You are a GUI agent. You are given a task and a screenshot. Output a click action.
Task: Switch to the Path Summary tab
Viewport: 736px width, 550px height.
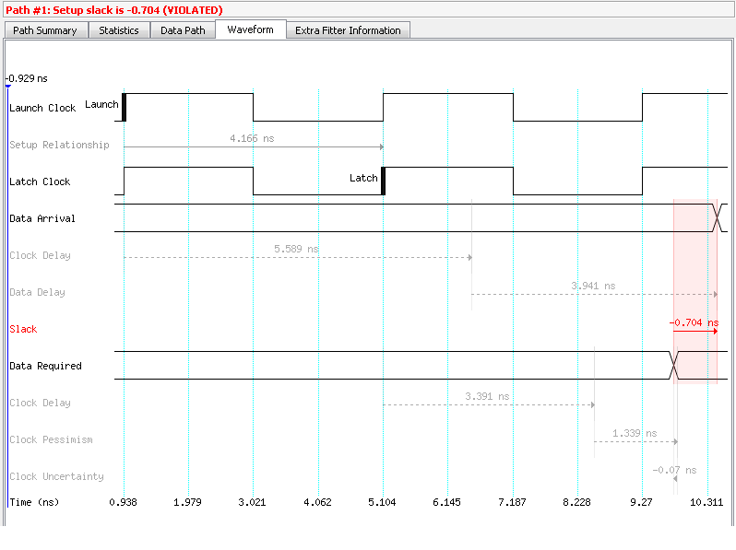pos(45,30)
